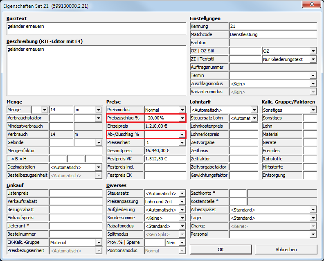Click the Kurztext input field
This screenshot has width=324, height=261.
[96, 29]
